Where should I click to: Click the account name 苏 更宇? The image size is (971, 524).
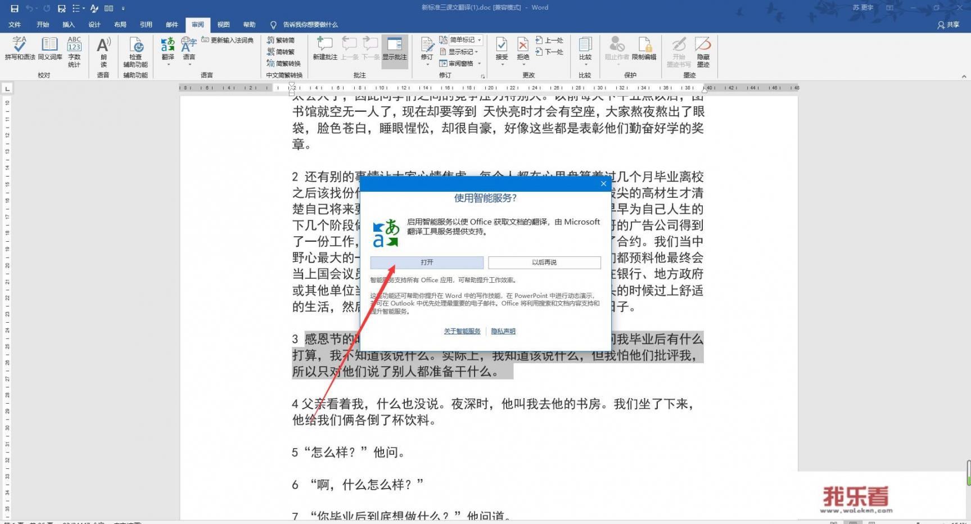(x=862, y=8)
